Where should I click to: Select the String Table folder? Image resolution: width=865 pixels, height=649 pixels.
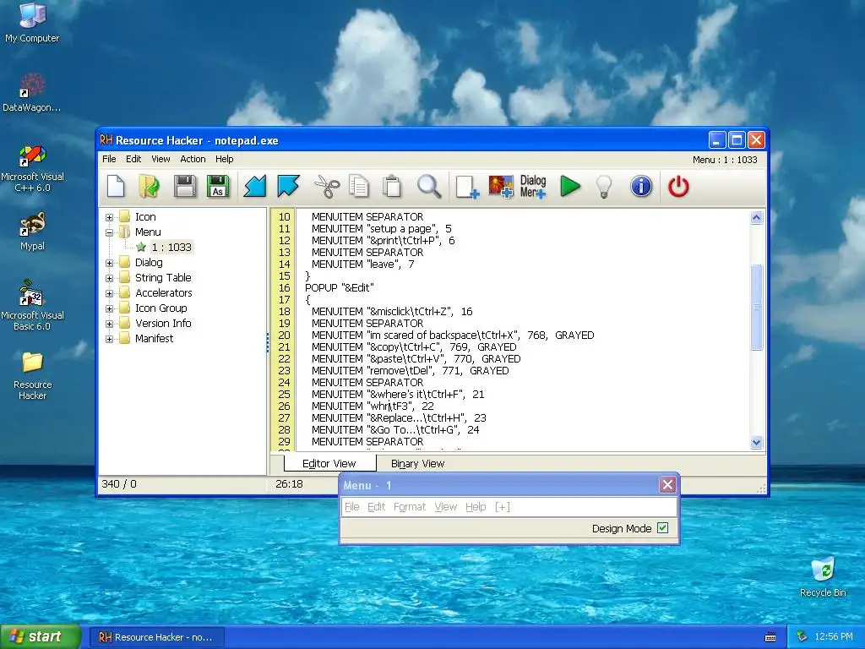point(163,277)
